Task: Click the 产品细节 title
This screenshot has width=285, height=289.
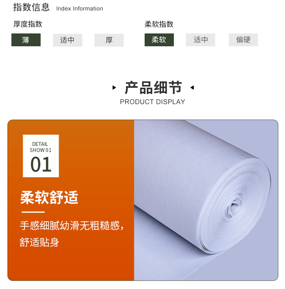Action: coord(153,88)
